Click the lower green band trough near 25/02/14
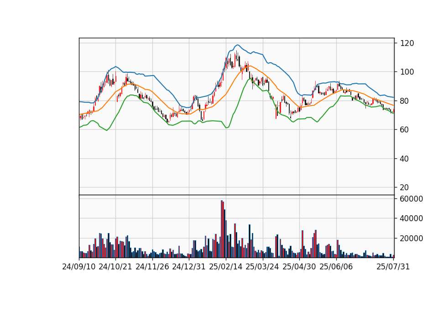The height and width of the screenshot is (314, 438). coord(227,127)
